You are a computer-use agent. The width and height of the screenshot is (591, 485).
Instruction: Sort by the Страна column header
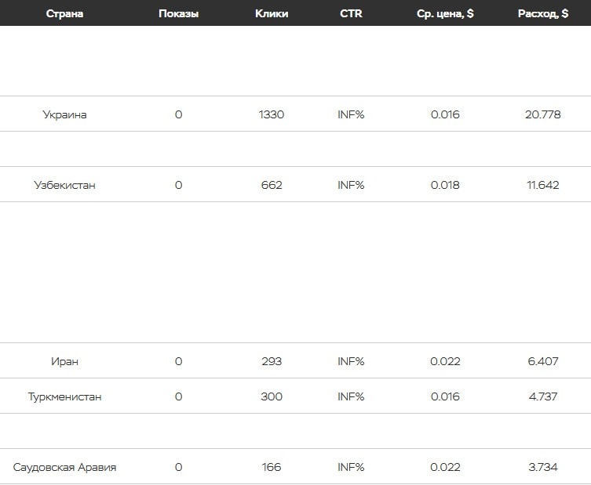click(64, 13)
